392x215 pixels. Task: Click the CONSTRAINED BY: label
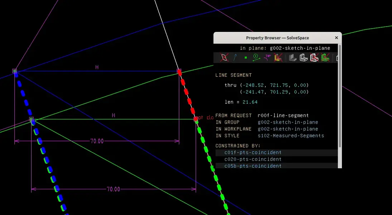238,146
